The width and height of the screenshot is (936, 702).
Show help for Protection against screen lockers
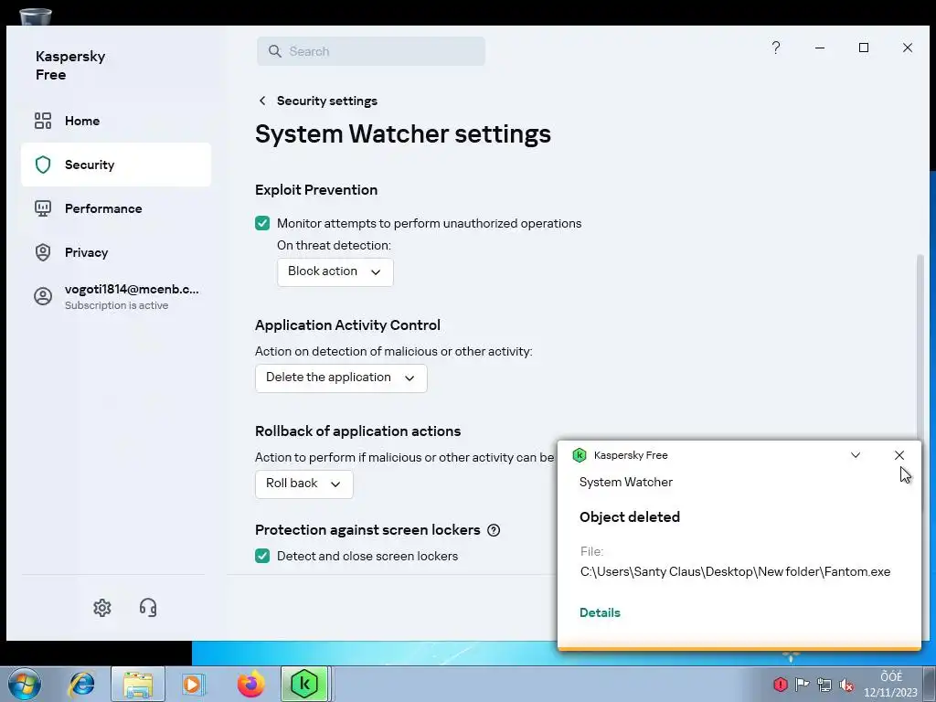coord(494,530)
